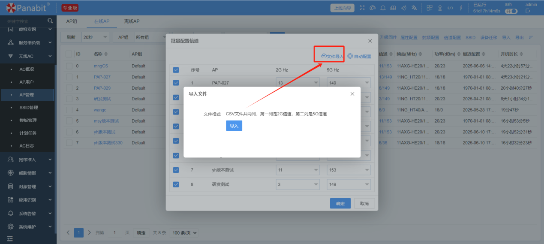Click the search magnifier in sidebar
544x244 pixels.
click(50, 21)
